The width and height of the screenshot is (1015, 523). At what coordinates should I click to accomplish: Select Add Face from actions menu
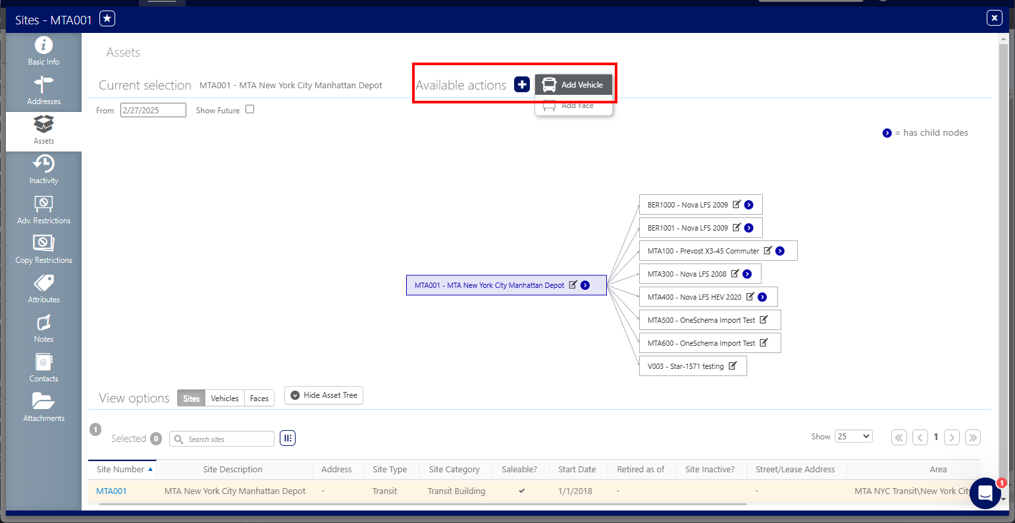click(574, 105)
